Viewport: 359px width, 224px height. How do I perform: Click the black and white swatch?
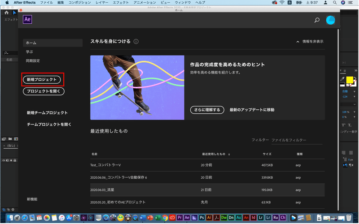(342, 85)
